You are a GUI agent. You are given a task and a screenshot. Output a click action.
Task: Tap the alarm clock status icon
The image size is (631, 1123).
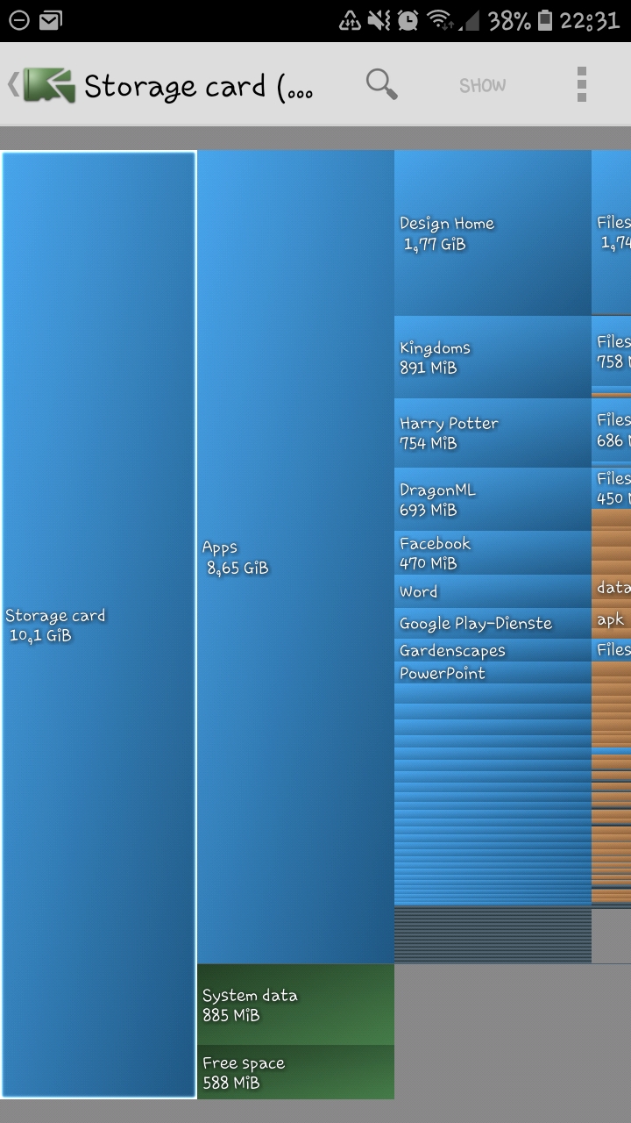point(408,20)
